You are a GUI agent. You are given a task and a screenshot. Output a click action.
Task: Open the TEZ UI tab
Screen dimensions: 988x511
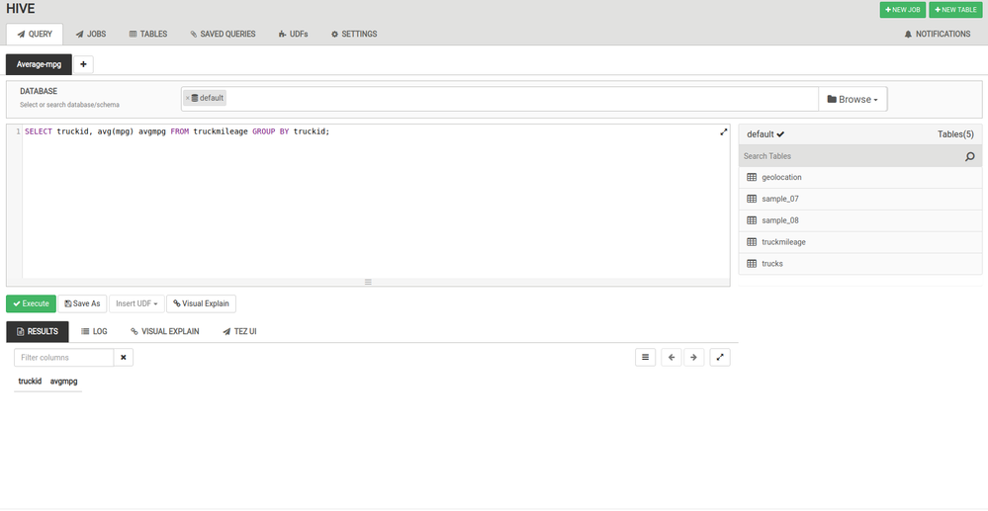tap(239, 331)
